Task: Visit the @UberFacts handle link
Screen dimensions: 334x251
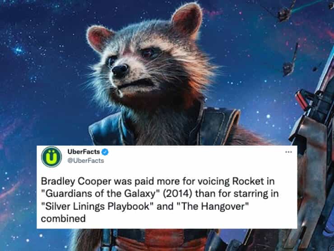Action: coord(86,161)
